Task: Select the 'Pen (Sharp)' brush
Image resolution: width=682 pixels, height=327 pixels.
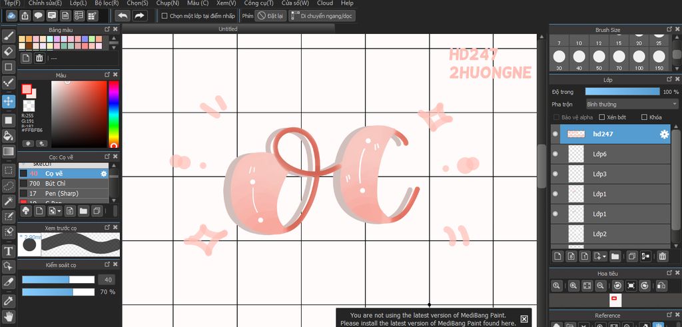Action: pos(63,194)
